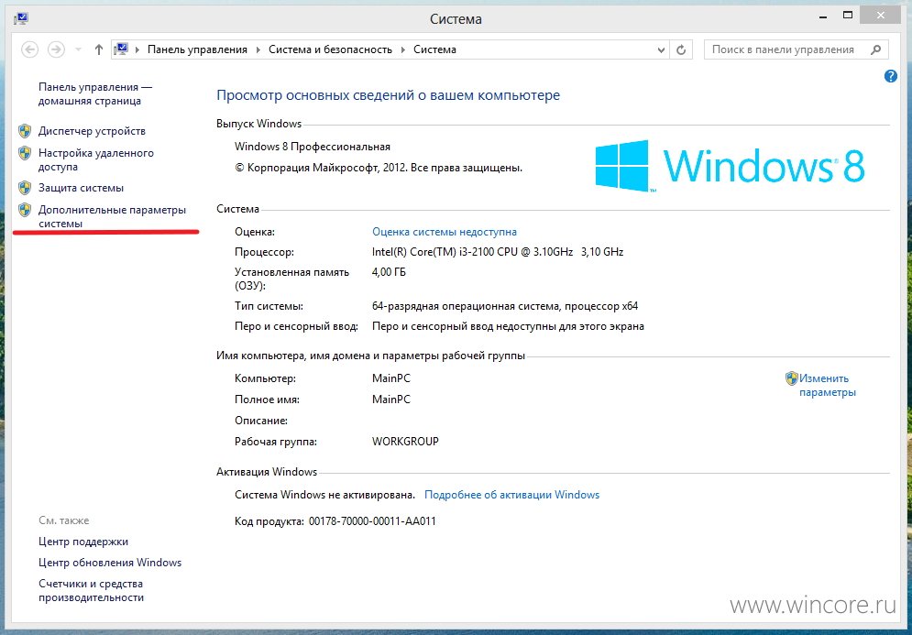Click the System window title bar icon
Screen dimensions: 912x635
[21, 18]
